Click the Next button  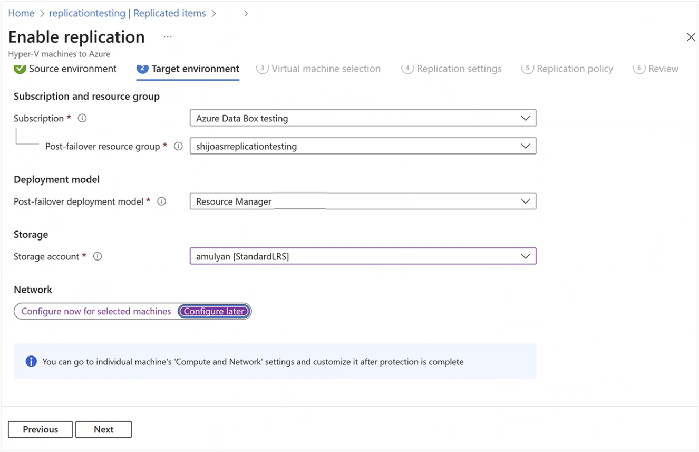(x=103, y=429)
